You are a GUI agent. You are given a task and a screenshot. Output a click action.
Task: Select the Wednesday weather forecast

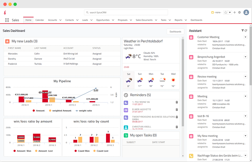tap(173, 80)
